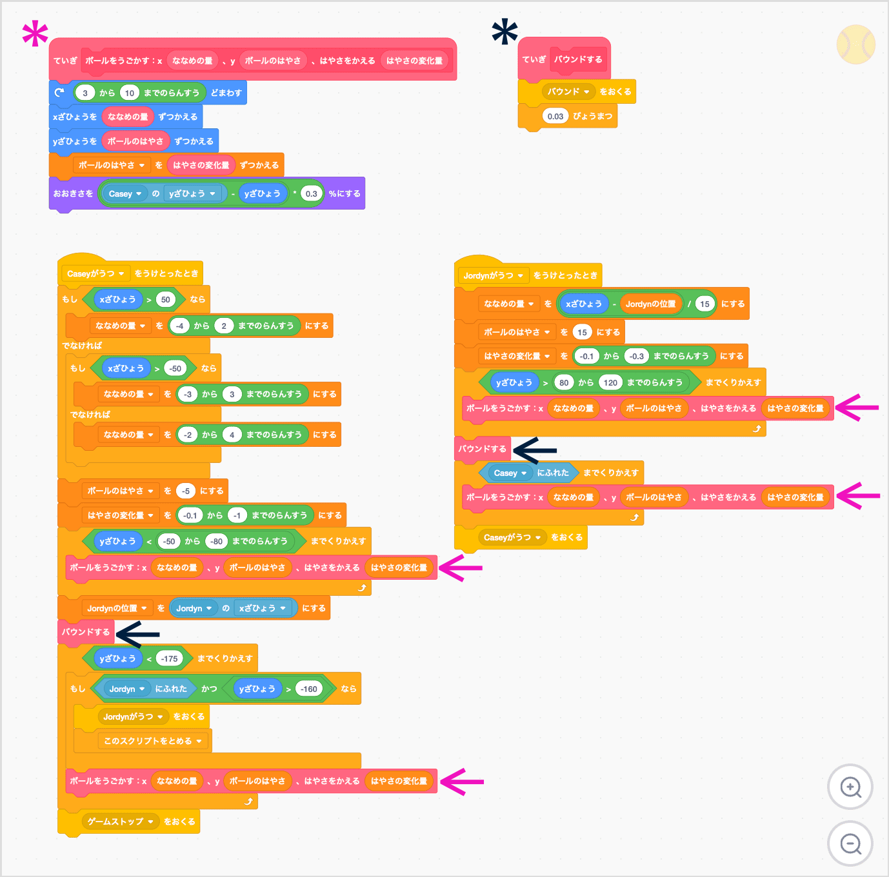Open the Jordyn dropdown in にふれた block
Viewport: 889px width, 877px height.
point(143,688)
